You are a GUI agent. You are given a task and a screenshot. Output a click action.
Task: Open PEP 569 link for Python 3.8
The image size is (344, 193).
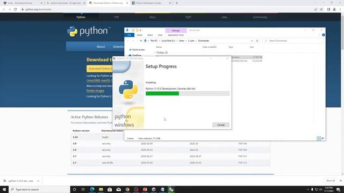coord(242,150)
